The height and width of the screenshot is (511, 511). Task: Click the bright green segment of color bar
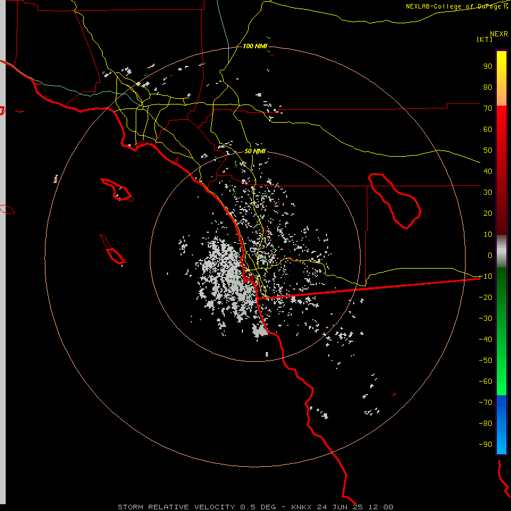tap(501, 332)
